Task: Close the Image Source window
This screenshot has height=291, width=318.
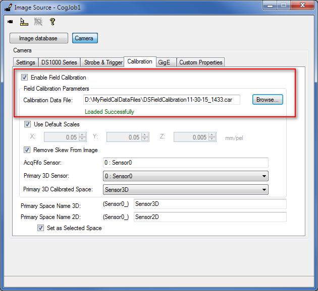Action: [302, 5]
